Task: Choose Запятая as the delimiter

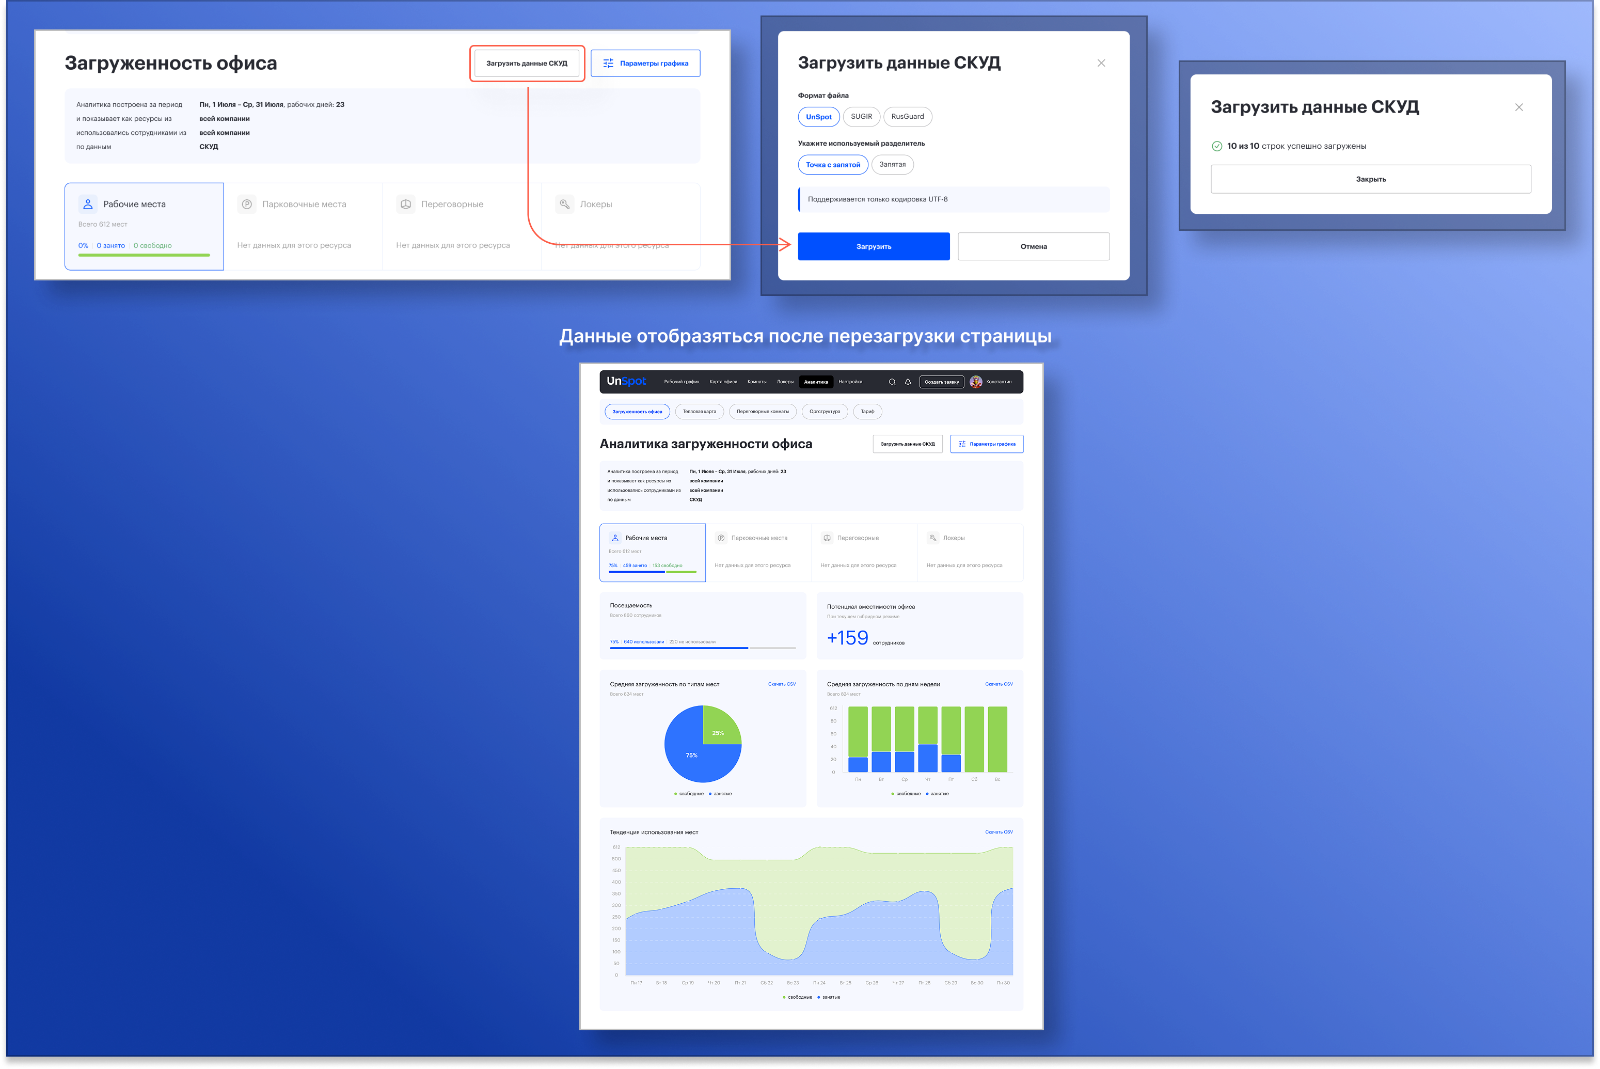Action: [892, 164]
